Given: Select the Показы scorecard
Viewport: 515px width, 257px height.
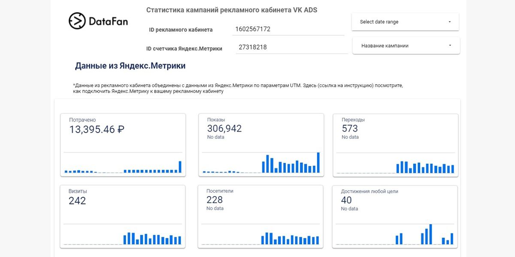Looking at the screenshot, I should [261, 145].
